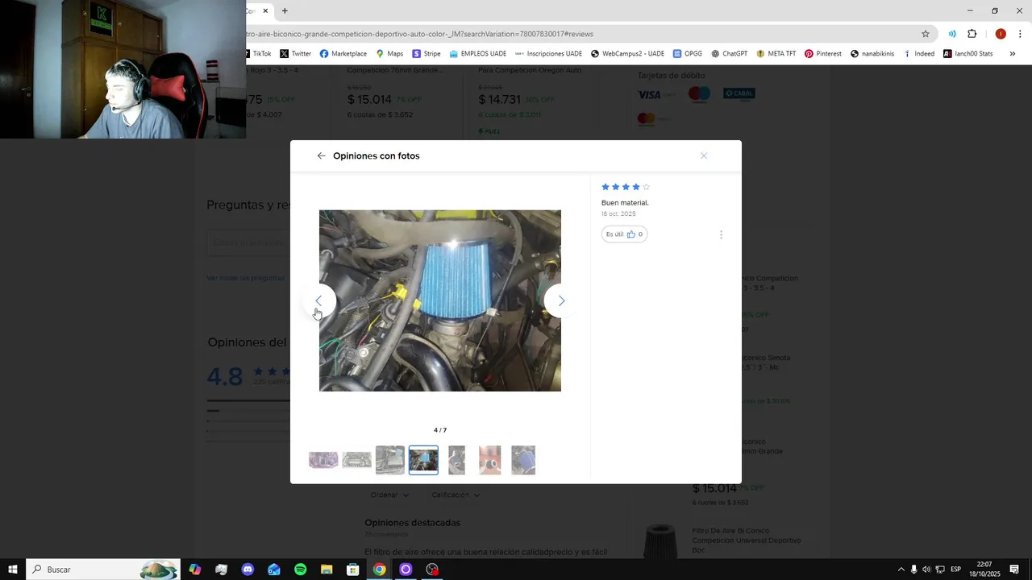The height and width of the screenshot is (580, 1032).
Task: Open the lanch00 Stats bookmark
Action: [968, 54]
